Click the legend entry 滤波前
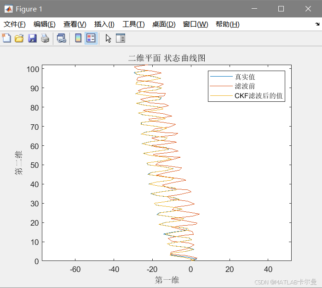The height and width of the screenshot is (288, 322). coord(245,86)
